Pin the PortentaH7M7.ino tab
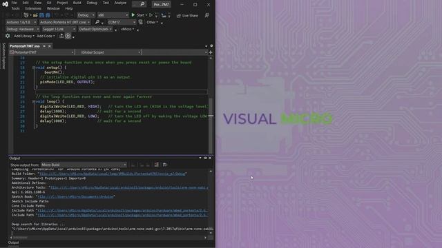 click(x=44, y=46)
